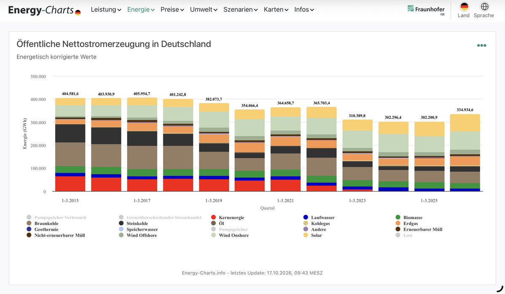Expand the Energie menu

(x=141, y=10)
